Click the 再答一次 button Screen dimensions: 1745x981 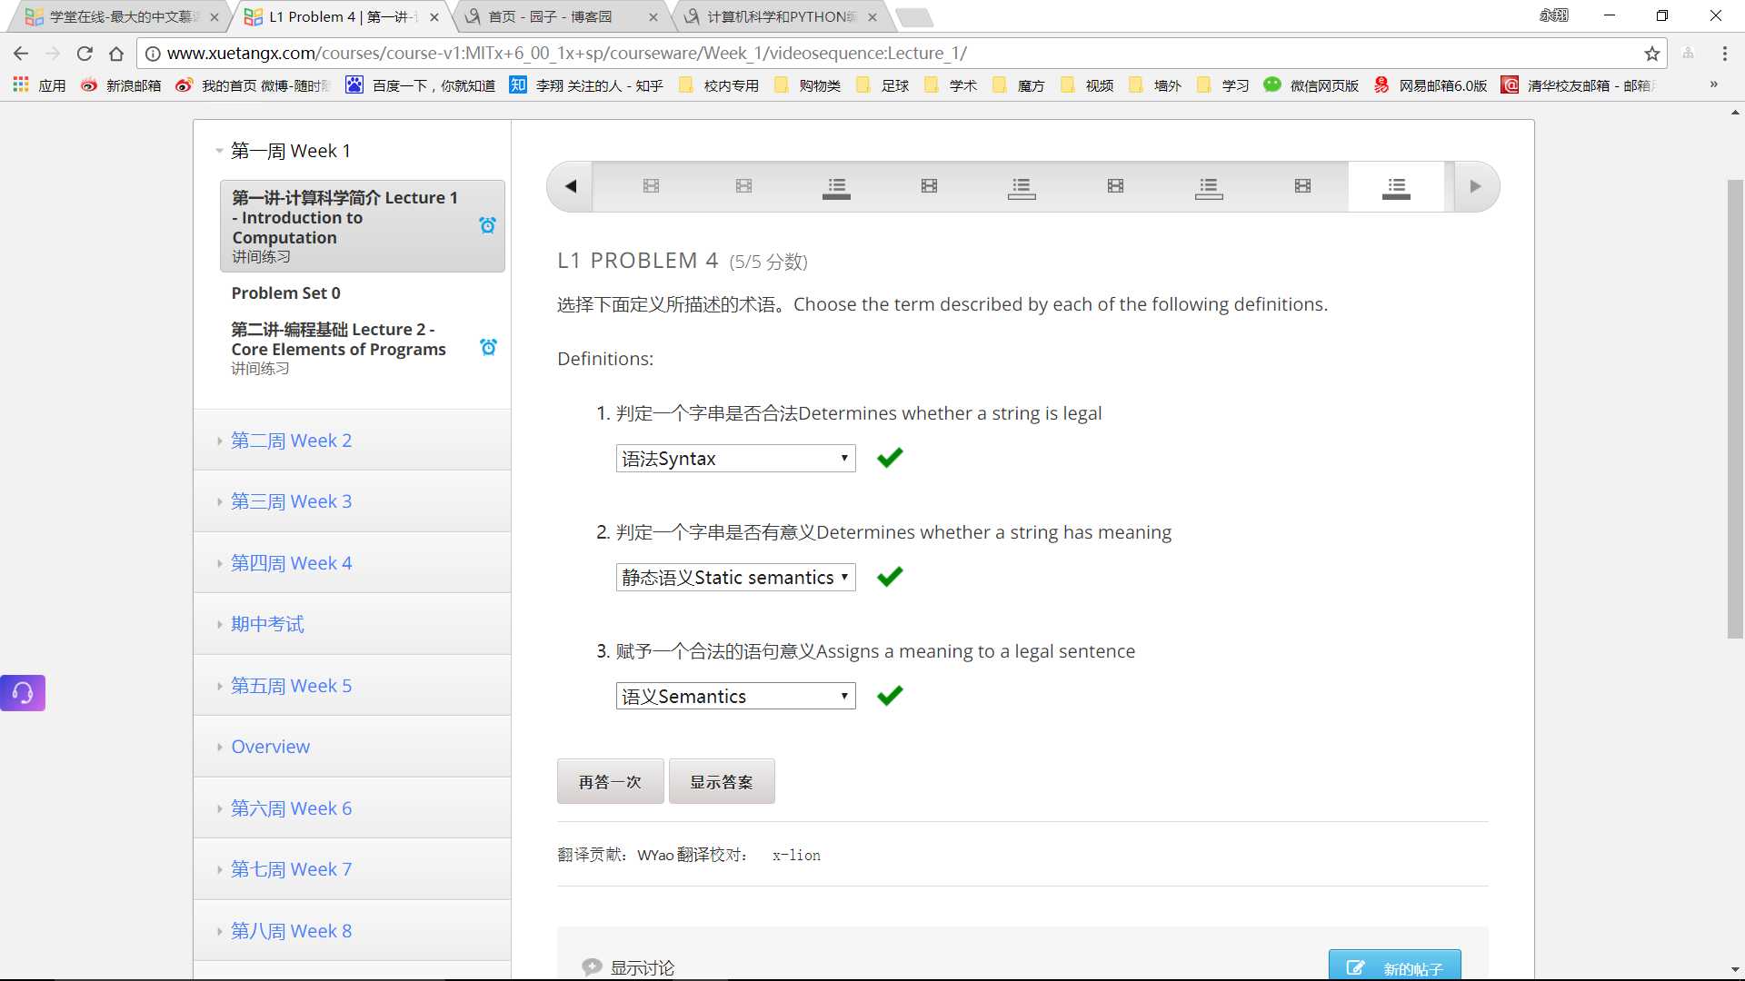click(610, 782)
